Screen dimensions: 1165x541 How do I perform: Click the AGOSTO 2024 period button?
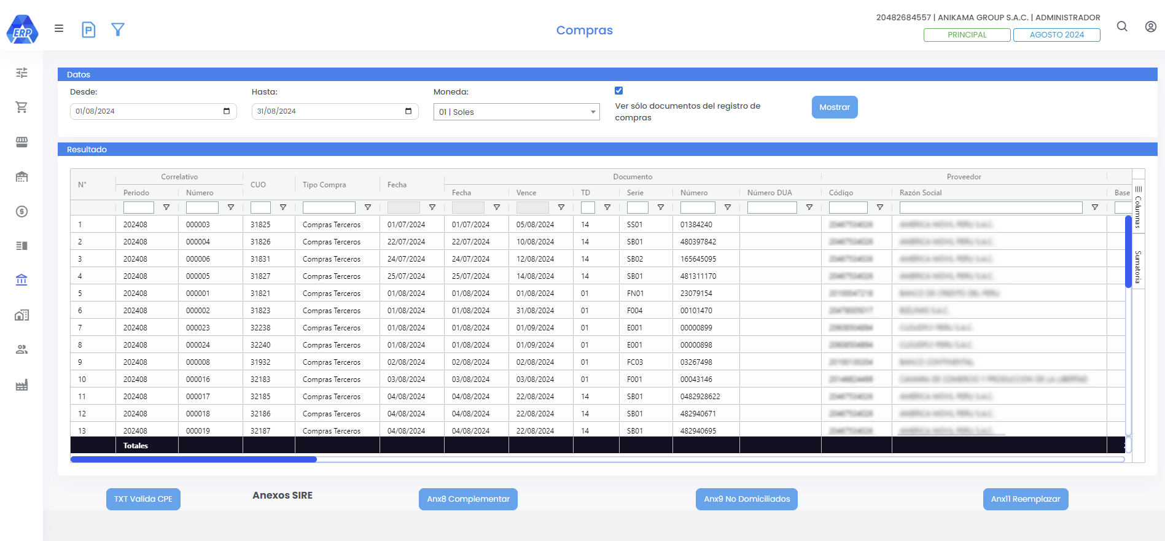pos(1056,35)
